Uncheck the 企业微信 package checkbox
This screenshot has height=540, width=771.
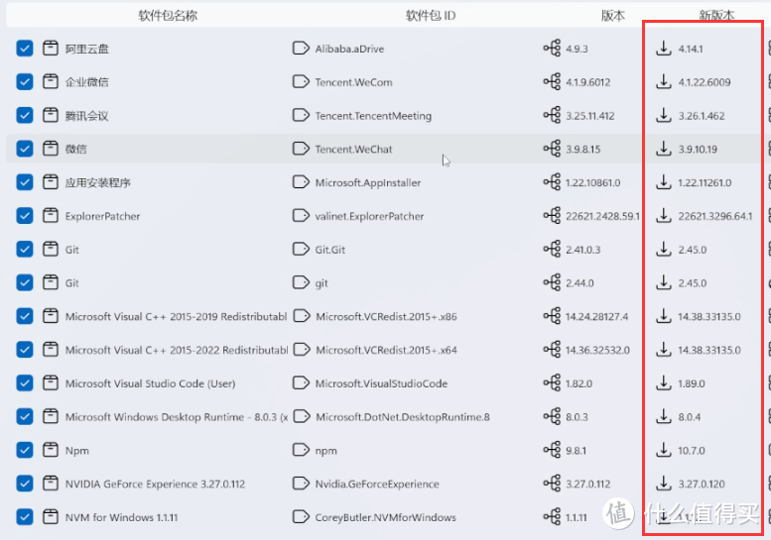25,81
